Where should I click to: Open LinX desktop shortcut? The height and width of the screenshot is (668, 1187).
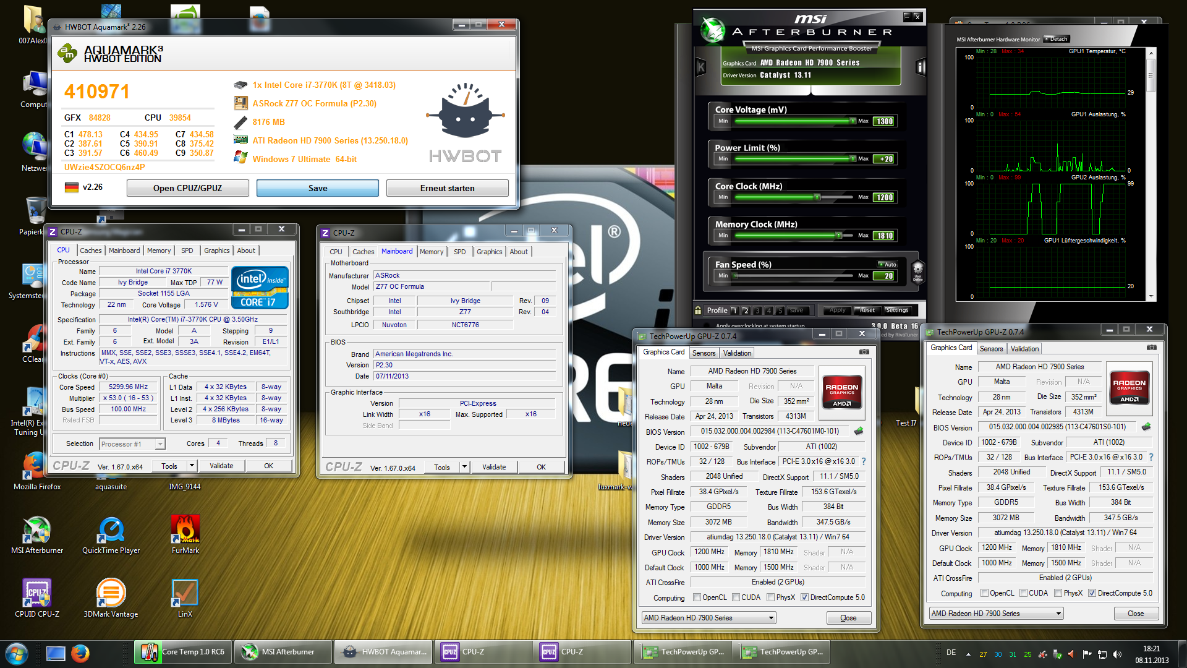185,599
